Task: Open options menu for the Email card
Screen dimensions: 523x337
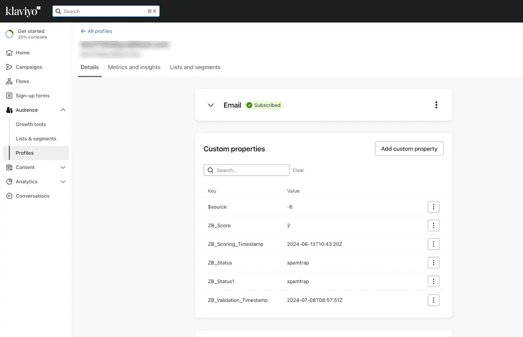Action: click(x=436, y=105)
